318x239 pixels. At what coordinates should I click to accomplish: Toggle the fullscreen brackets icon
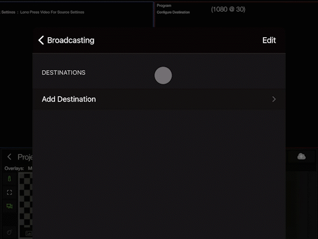tap(10, 192)
